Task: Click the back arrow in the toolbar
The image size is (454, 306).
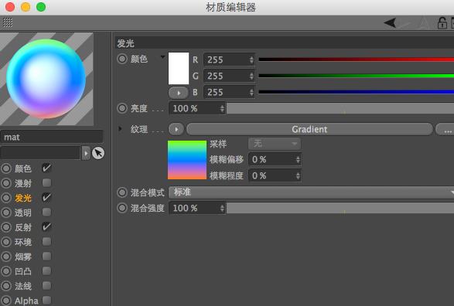Action: (x=390, y=22)
